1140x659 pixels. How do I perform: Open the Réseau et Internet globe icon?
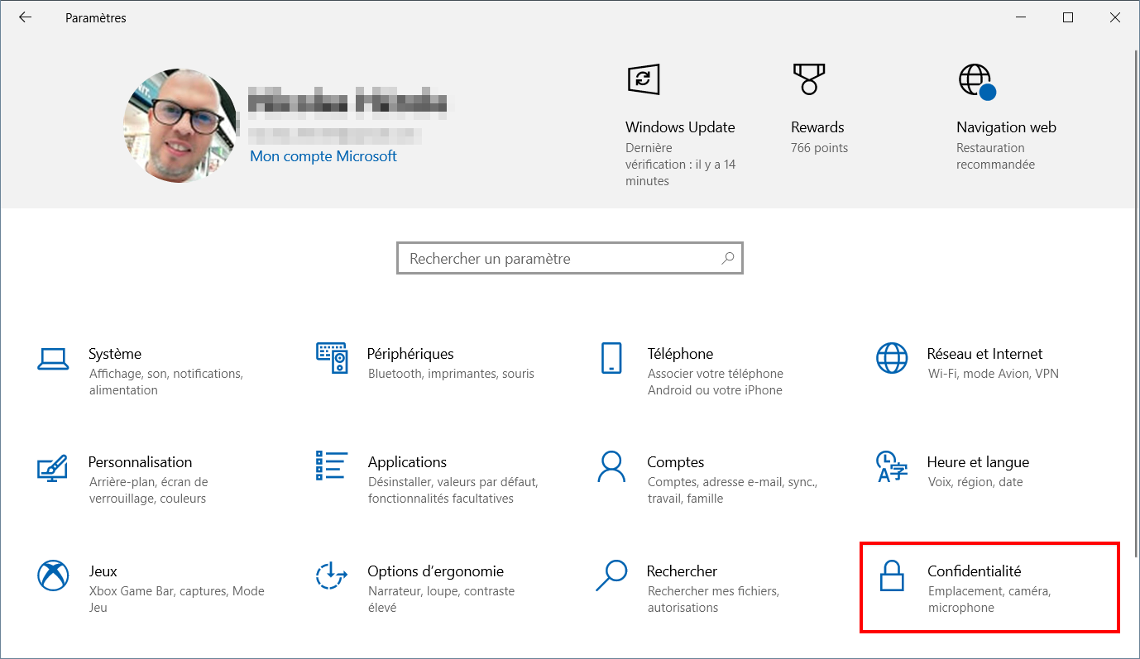(891, 358)
